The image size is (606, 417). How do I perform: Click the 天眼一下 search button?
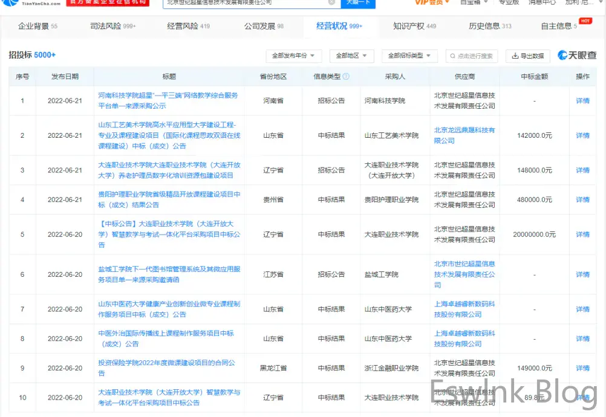pos(358,2)
